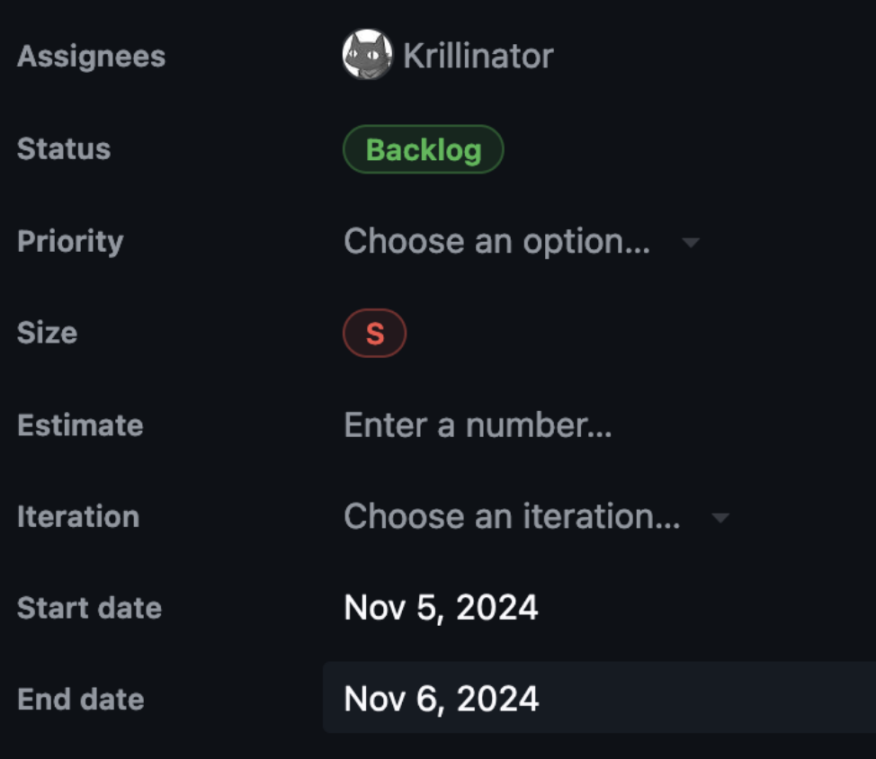
Task: Click the Priority field label
Action: (70, 242)
